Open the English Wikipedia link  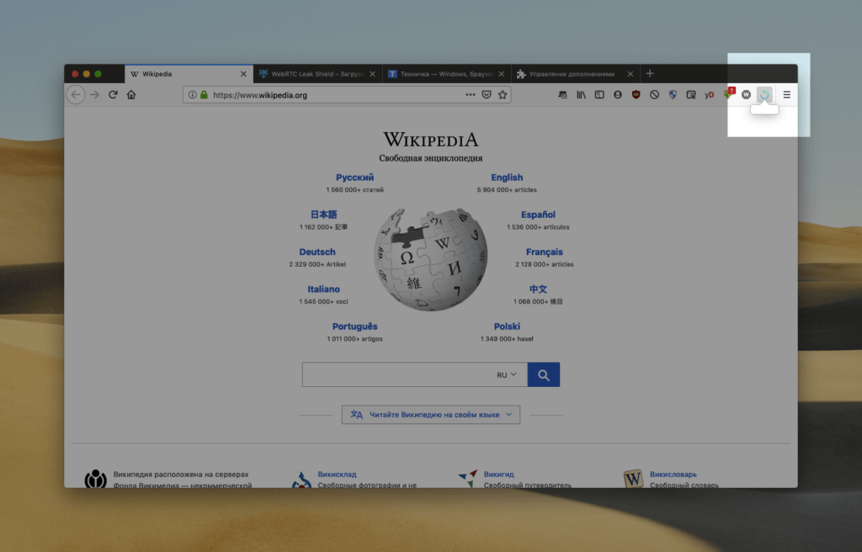tap(507, 177)
